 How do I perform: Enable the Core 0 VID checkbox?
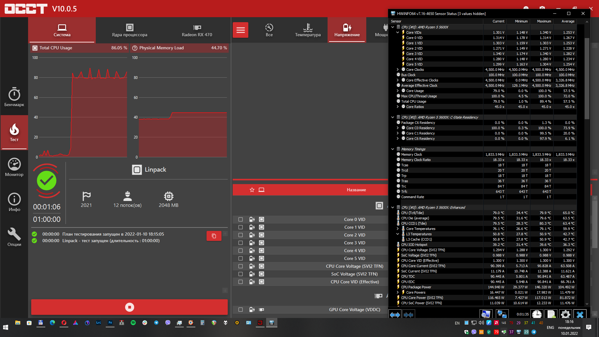click(241, 219)
